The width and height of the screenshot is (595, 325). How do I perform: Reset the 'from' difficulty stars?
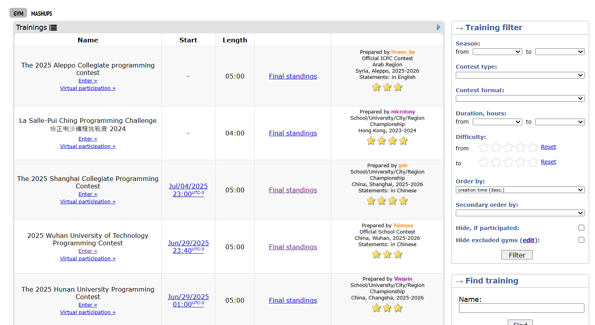(x=548, y=147)
